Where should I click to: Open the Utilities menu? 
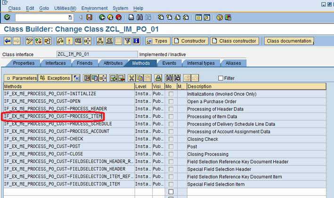pyautogui.click(x=65, y=8)
